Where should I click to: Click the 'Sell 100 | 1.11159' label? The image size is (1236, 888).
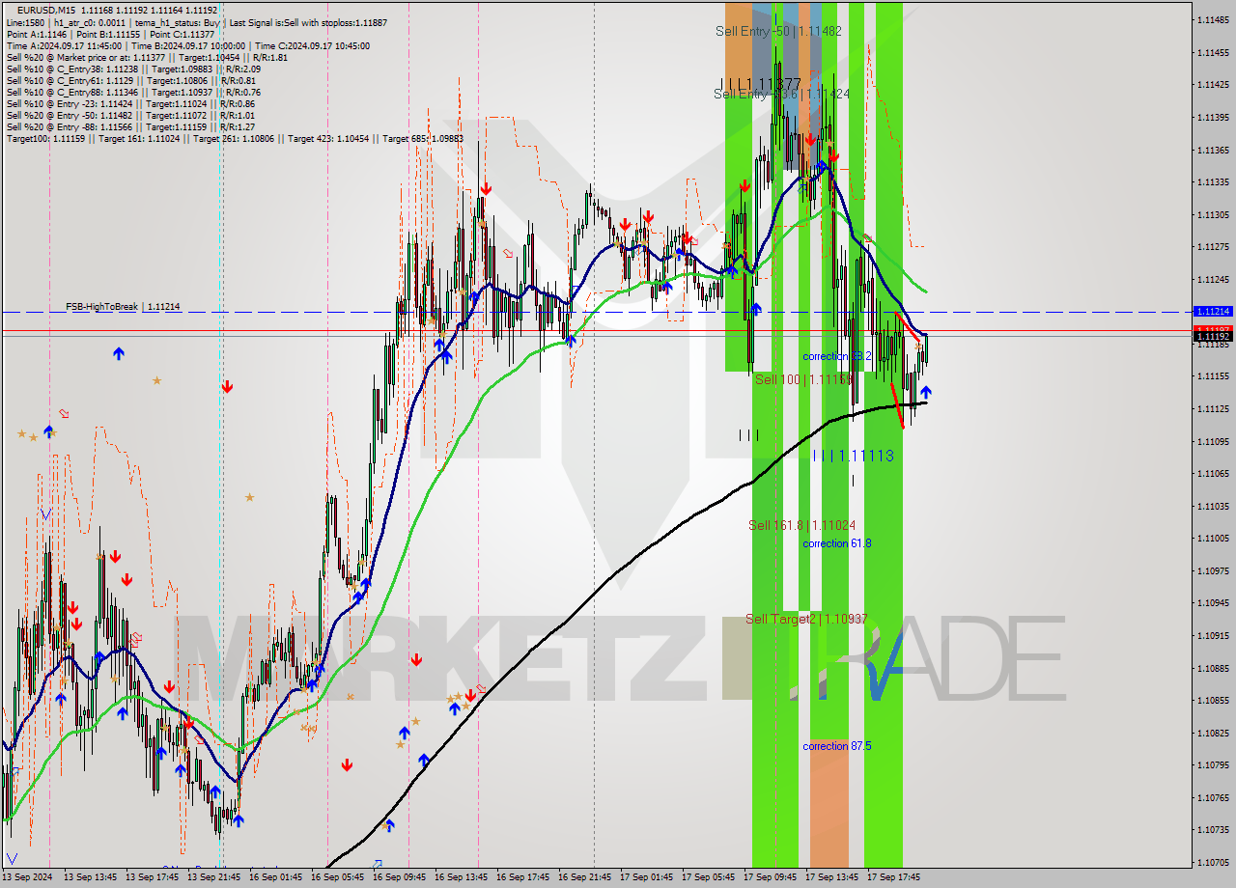point(803,379)
